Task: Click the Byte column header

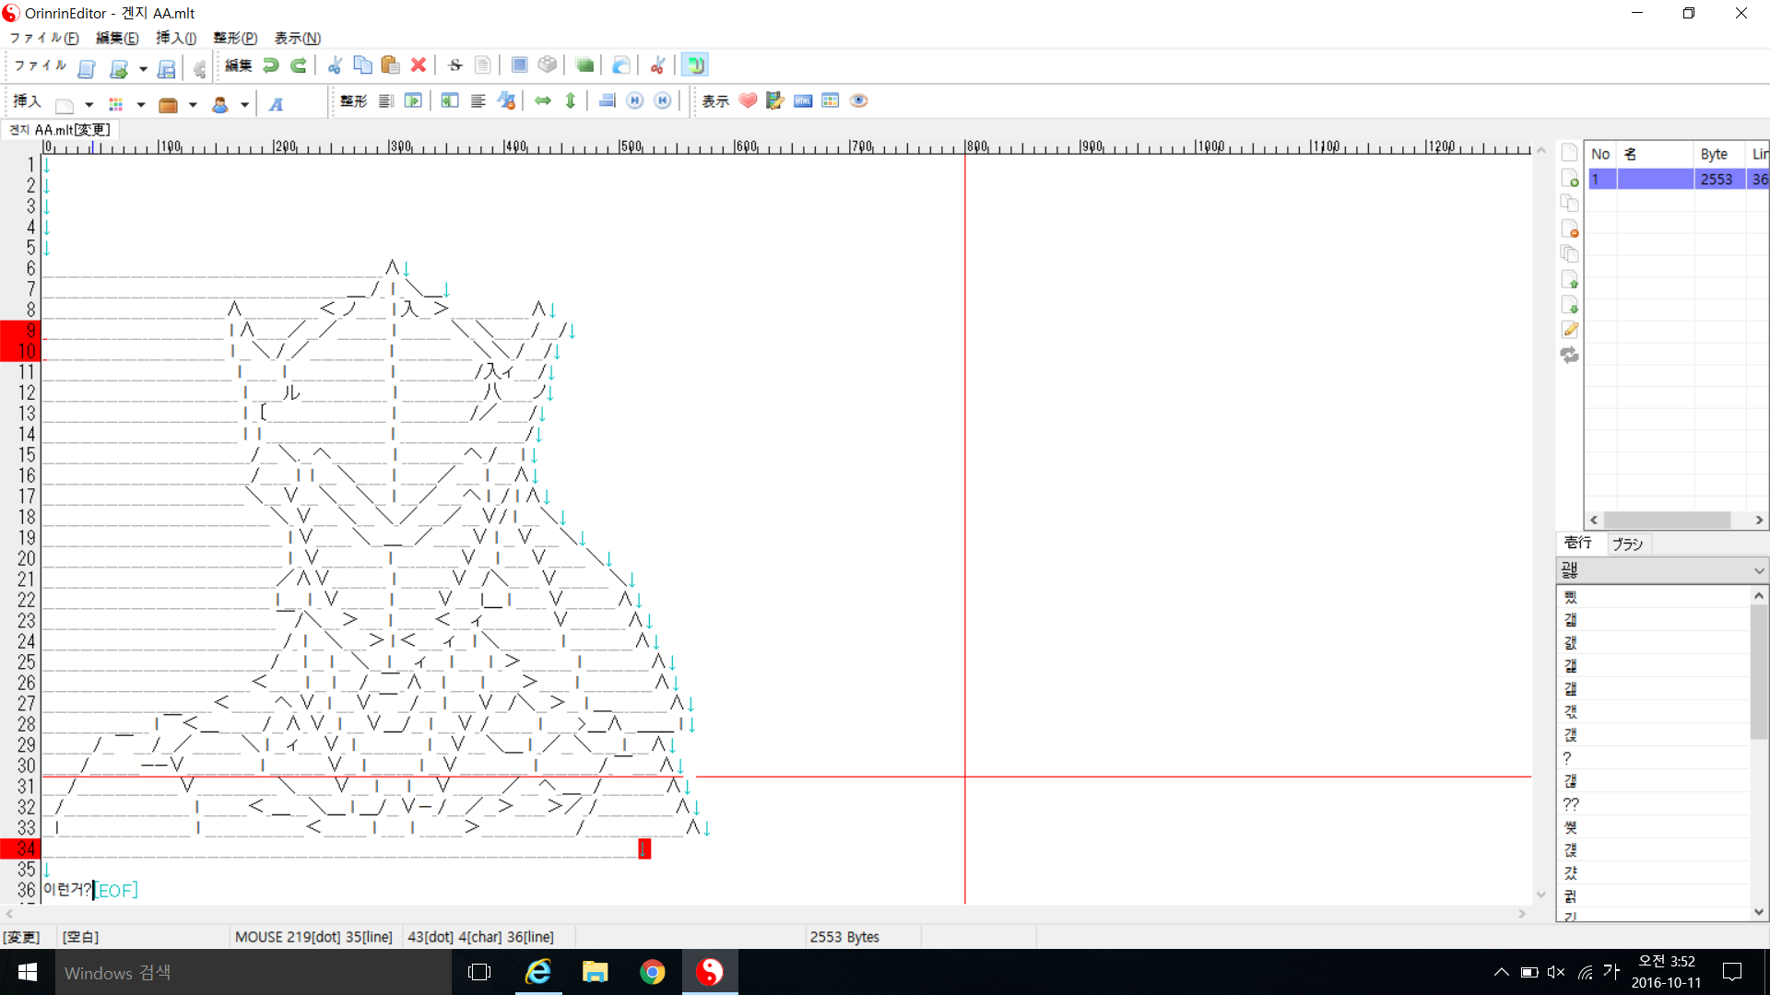Action: coord(1714,154)
